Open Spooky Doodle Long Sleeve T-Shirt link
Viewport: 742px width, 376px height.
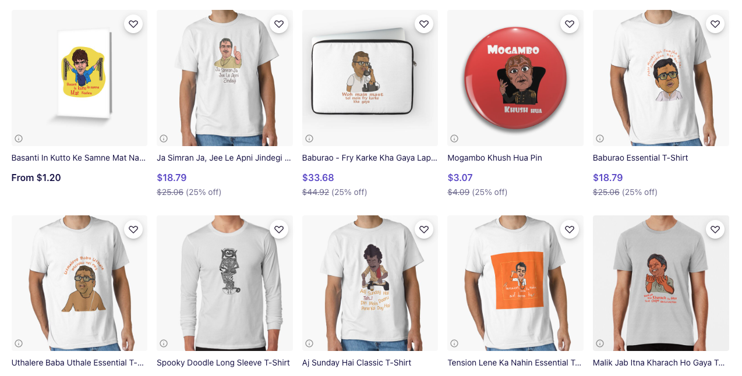(x=223, y=363)
